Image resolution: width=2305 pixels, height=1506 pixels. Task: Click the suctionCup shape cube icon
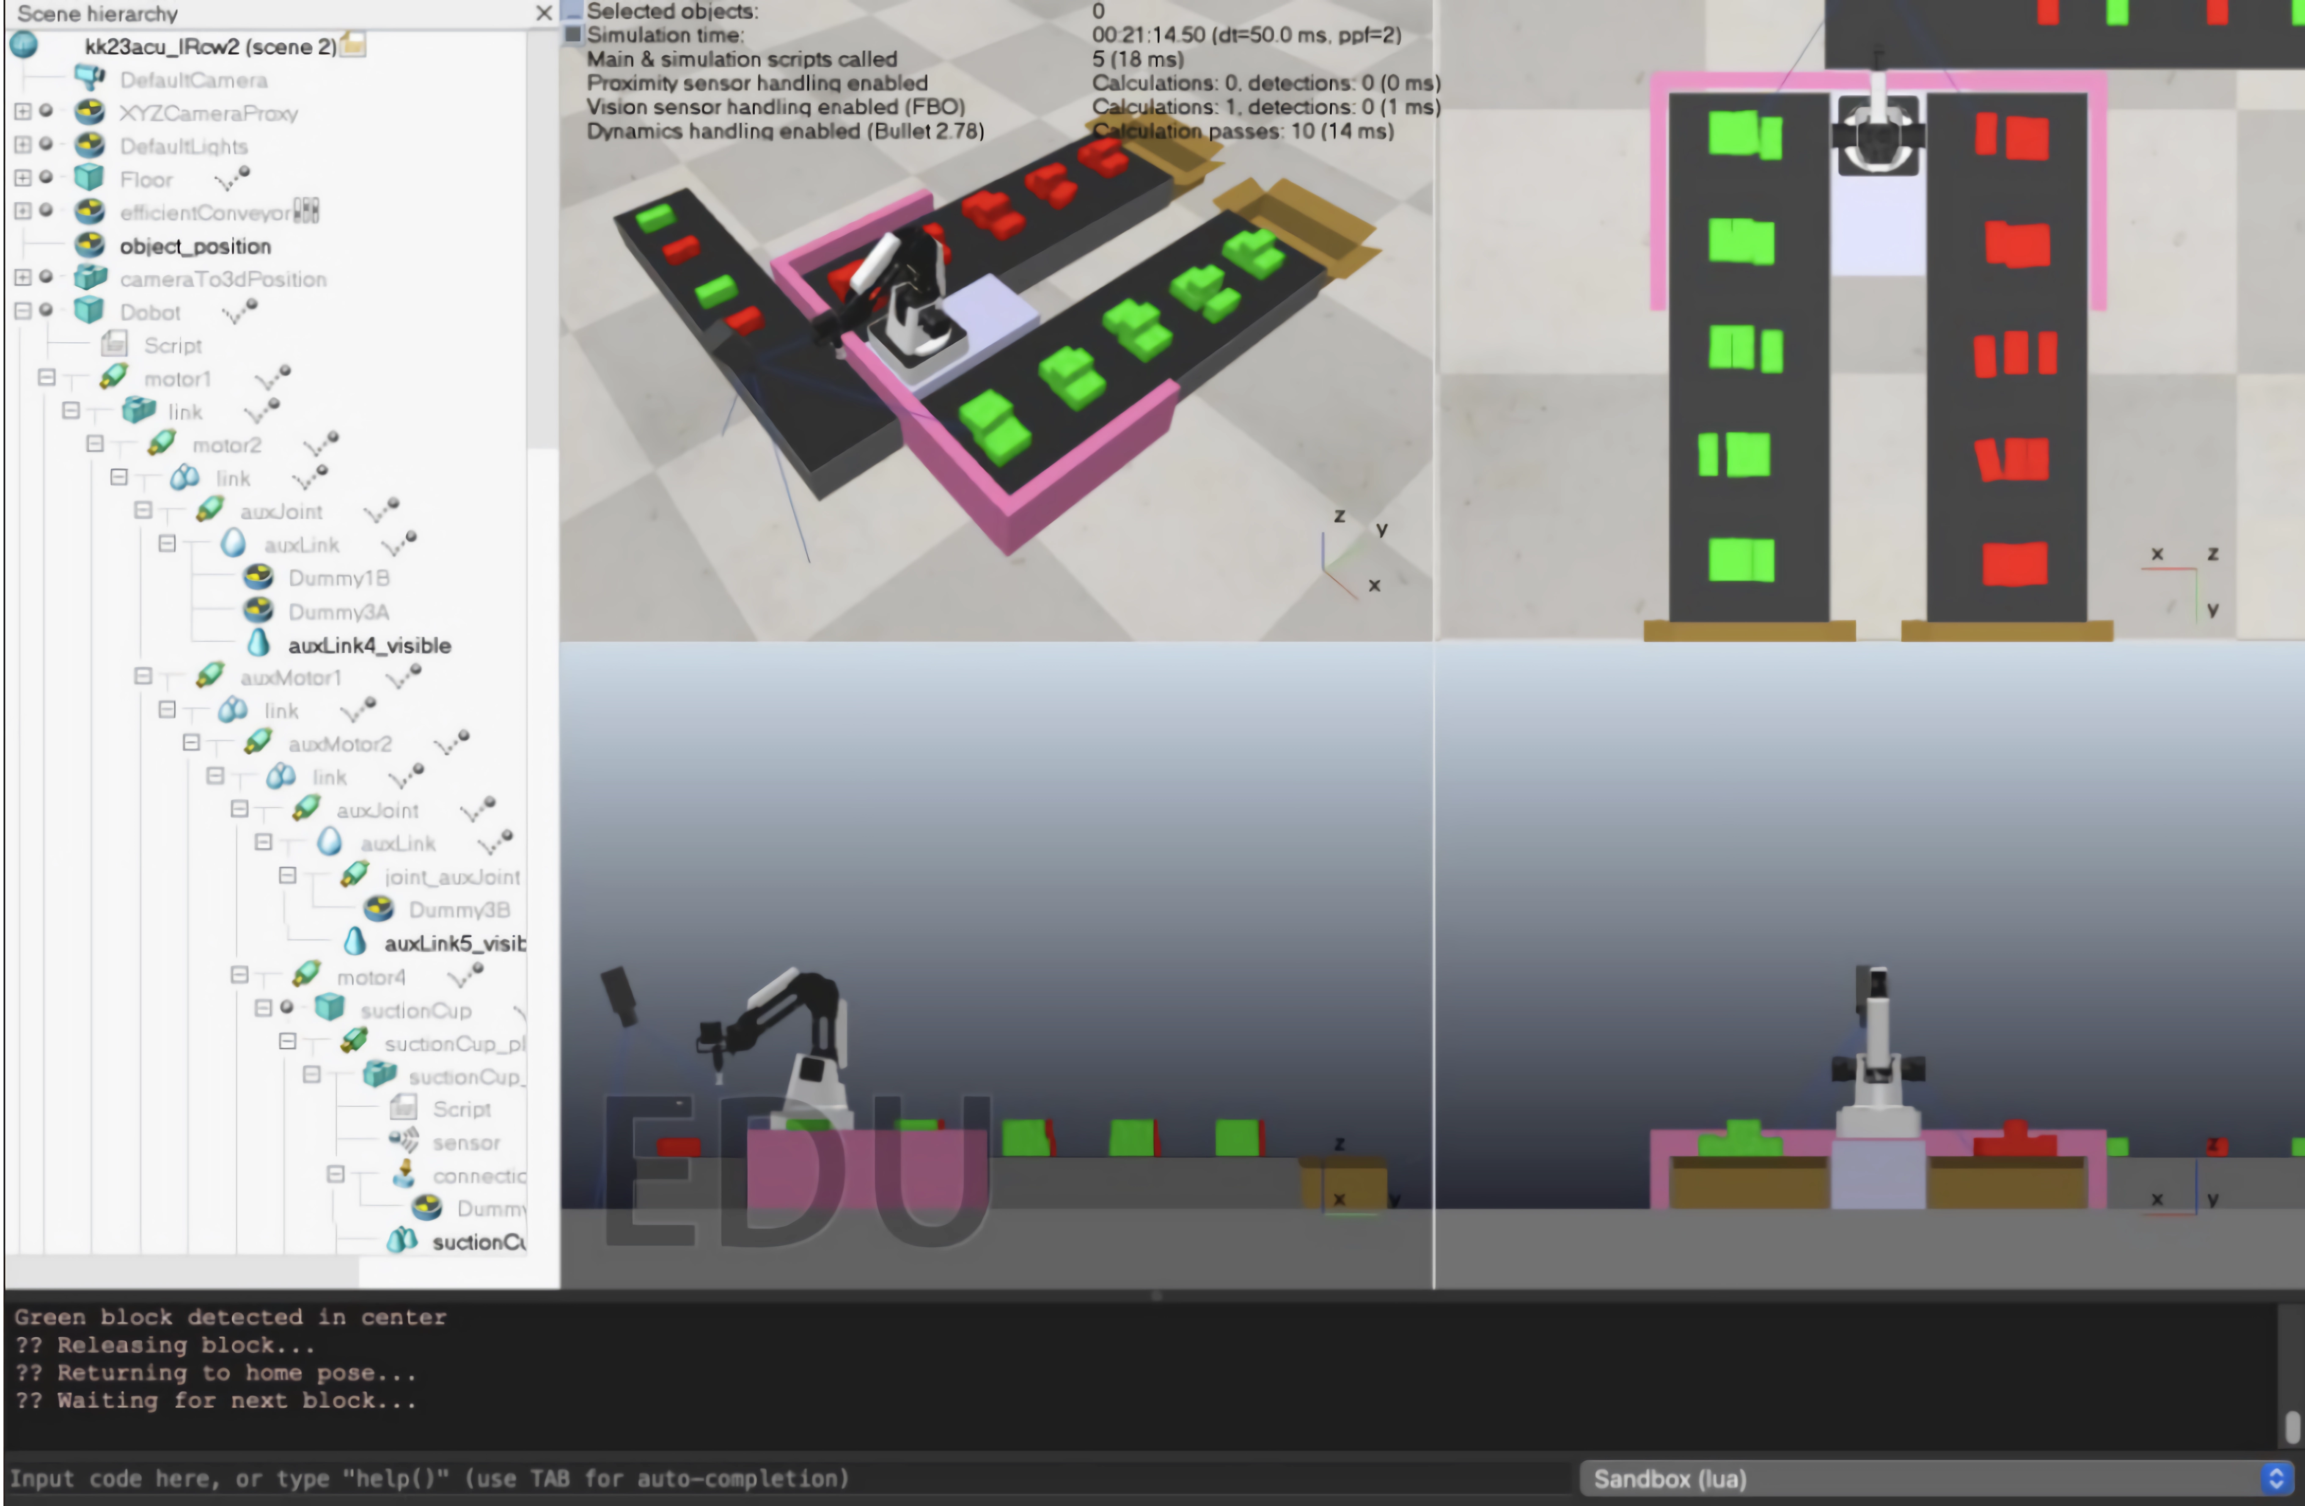(330, 1008)
